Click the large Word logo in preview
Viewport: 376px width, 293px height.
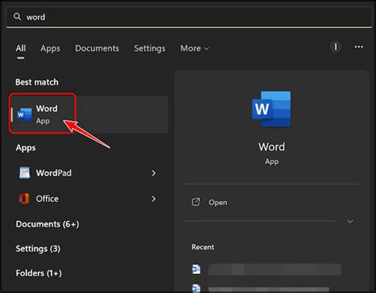pyautogui.click(x=271, y=109)
